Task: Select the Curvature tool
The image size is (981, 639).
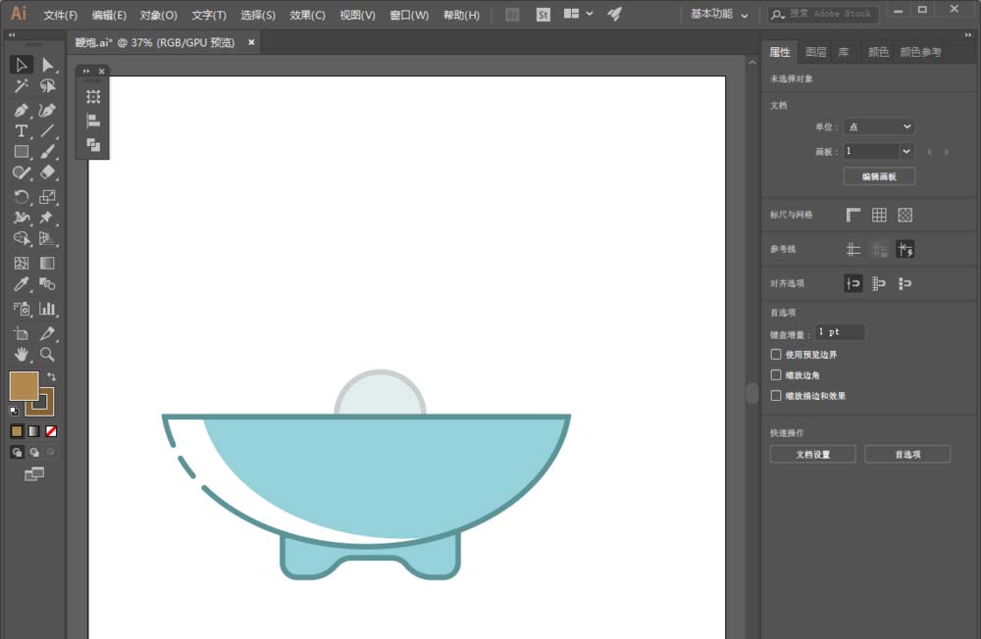Action: pyautogui.click(x=47, y=111)
